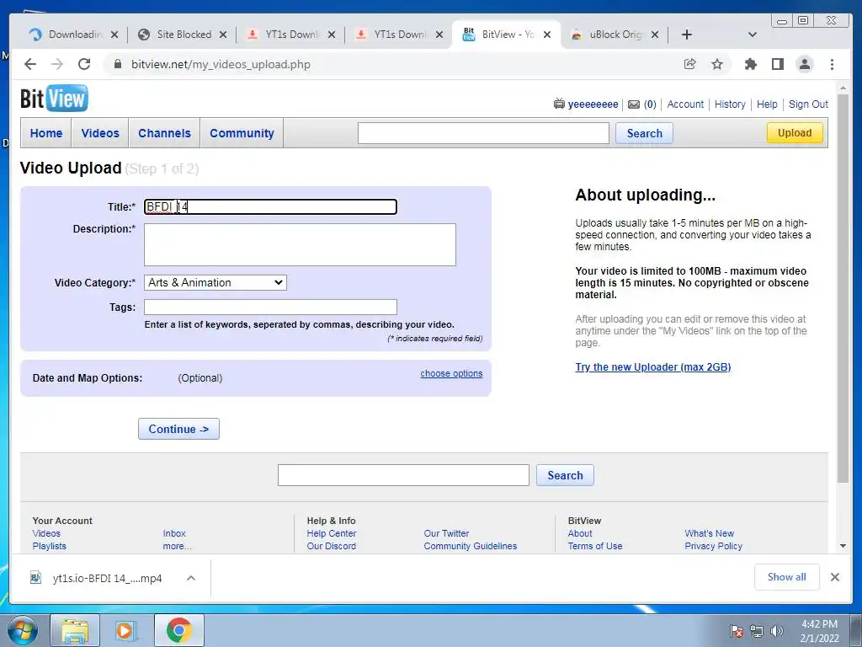This screenshot has width=862, height=647.
Task: Open the Channels navigation item
Action: click(x=164, y=133)
